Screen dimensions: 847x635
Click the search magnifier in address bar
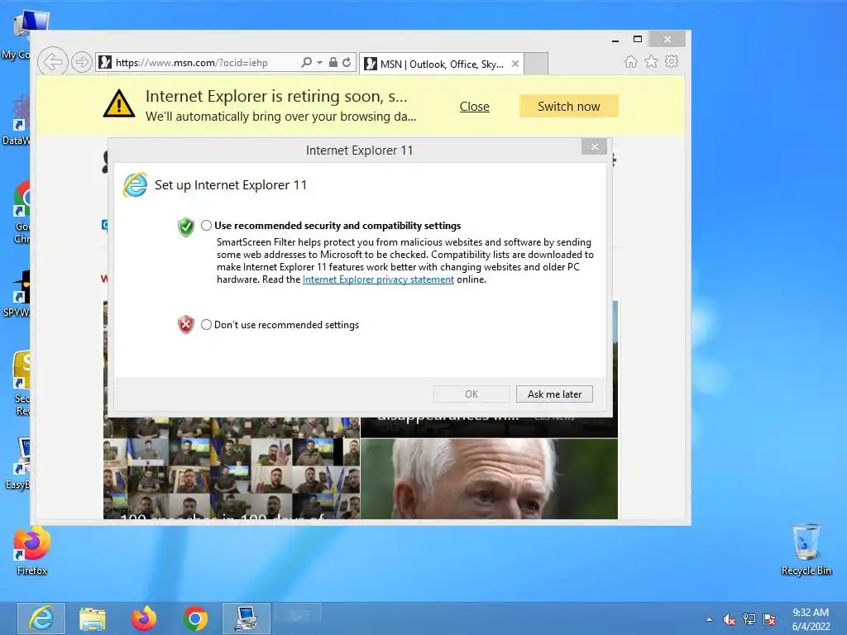[306, 63]
